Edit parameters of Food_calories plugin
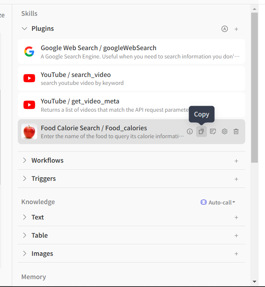The width and height of the screenshot is (265, 287). point(213,131)
